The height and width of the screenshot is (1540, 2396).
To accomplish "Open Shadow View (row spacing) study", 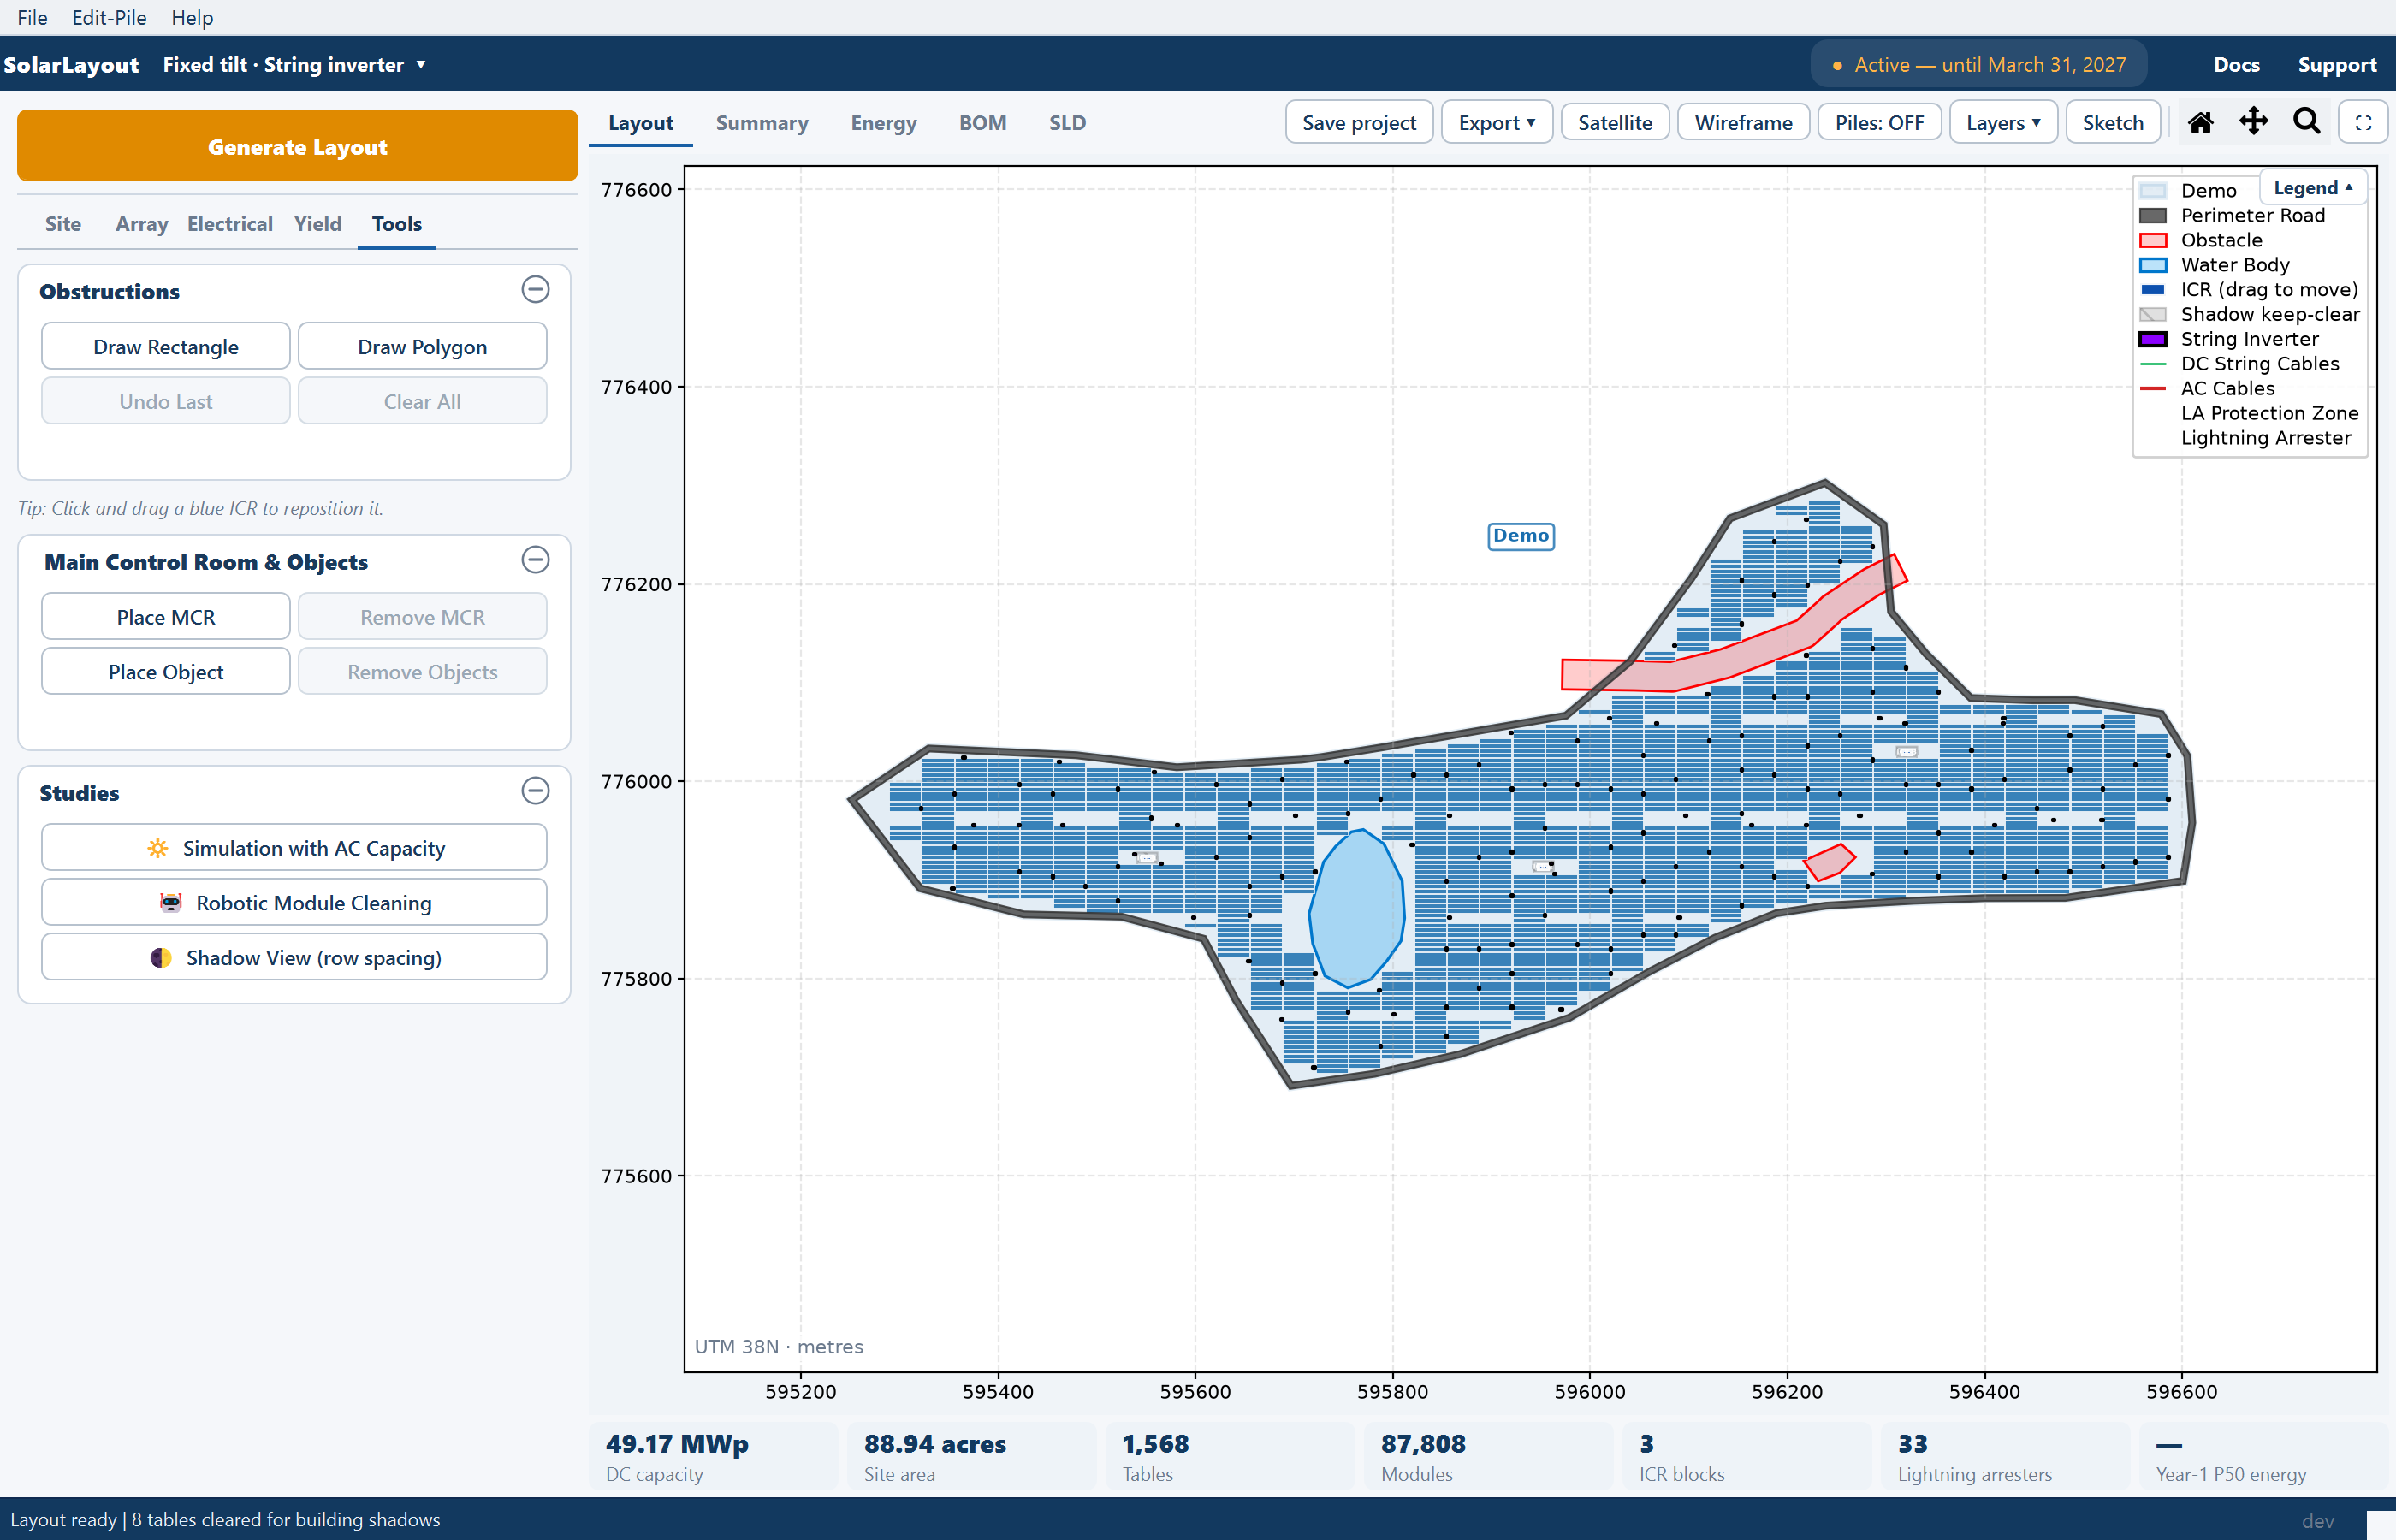I will [294, 958].
